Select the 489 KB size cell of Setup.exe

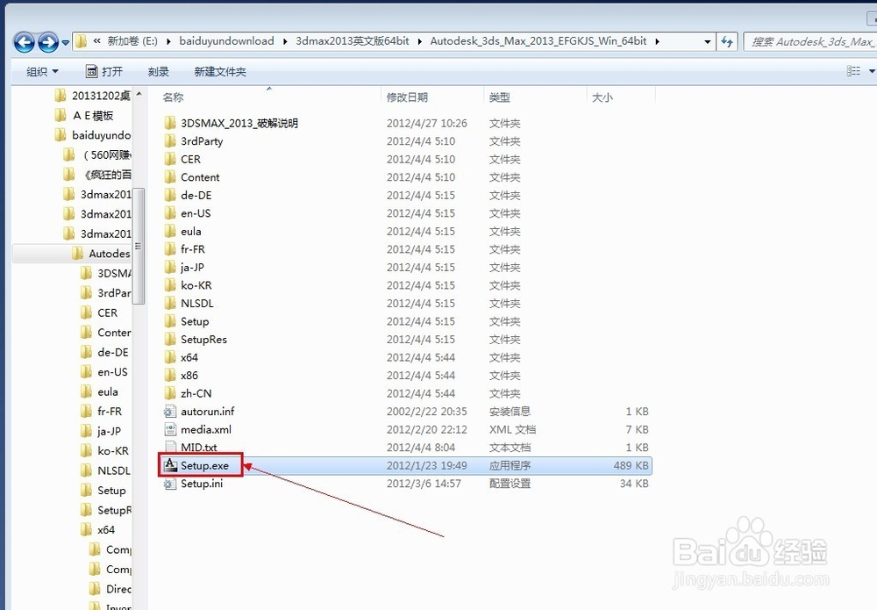(x=631, y=465)
